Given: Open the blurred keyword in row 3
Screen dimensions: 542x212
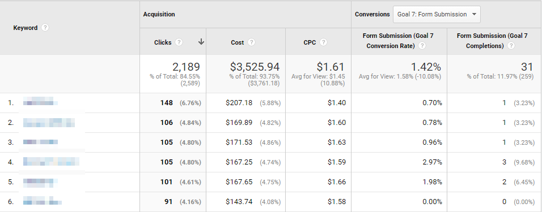Looking at the screenshot, I should (x=40, y=142).
